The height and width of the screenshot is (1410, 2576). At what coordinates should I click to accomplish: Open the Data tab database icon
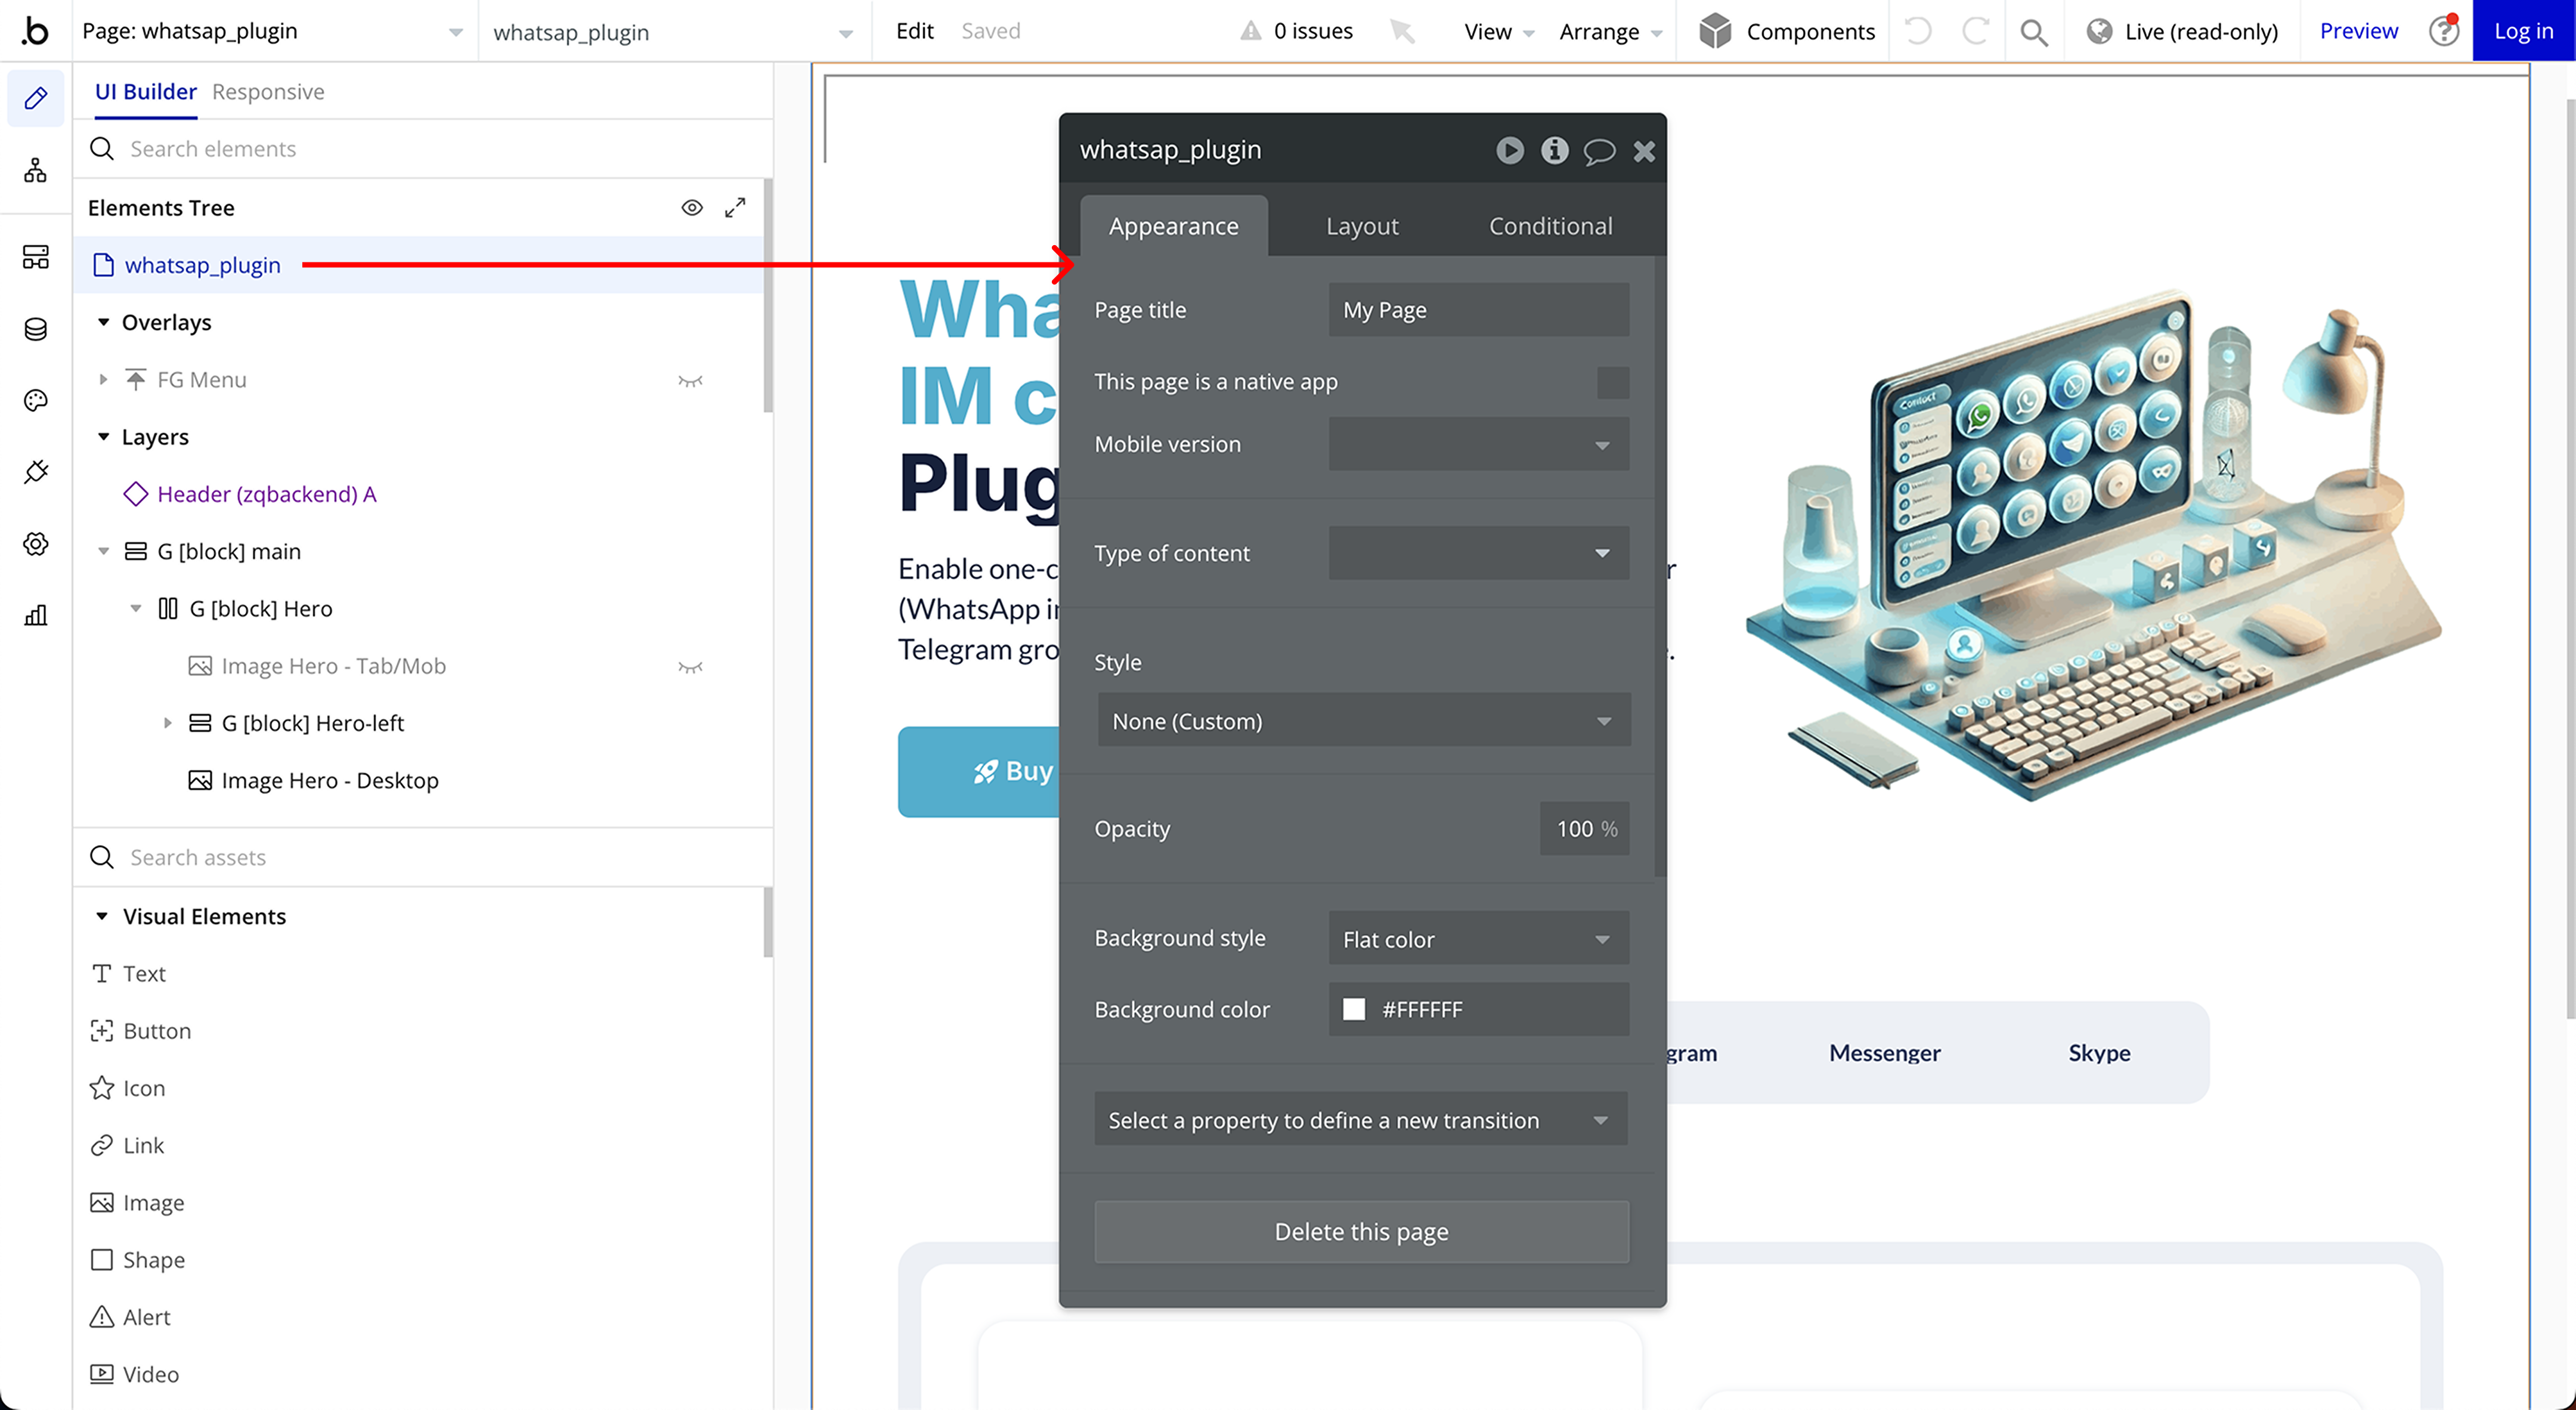pos(36,329)
